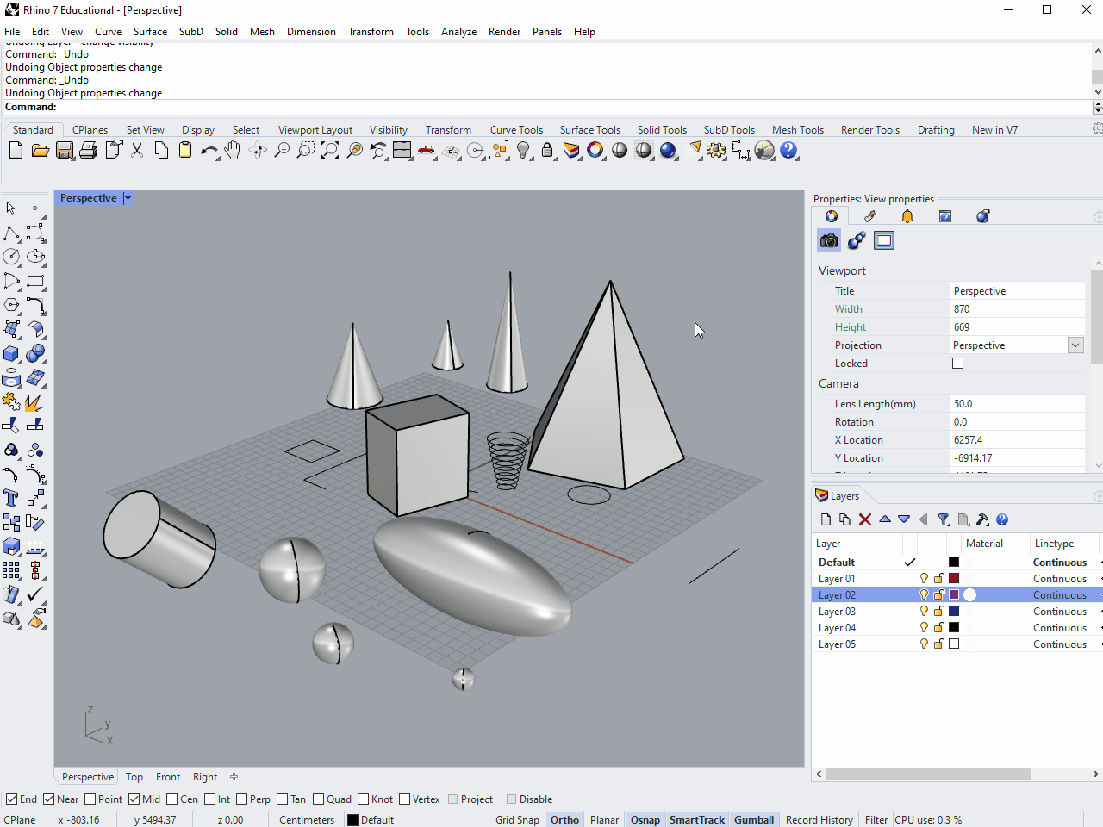Click the Cut scissors icon
1103x827 pixels.
tap(137, 150)
